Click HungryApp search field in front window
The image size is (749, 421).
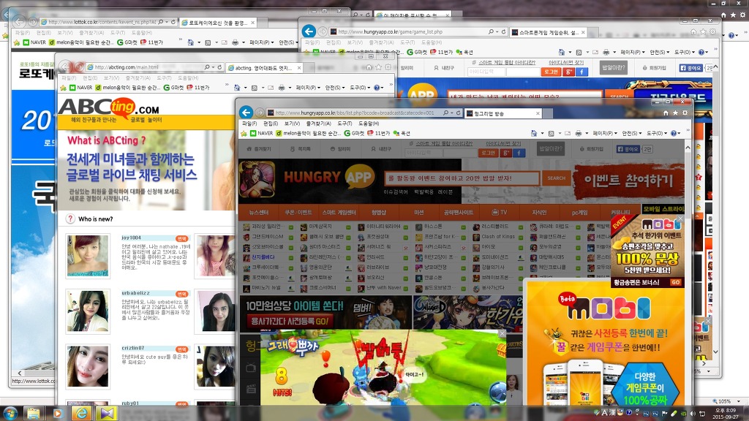(462, 178)
